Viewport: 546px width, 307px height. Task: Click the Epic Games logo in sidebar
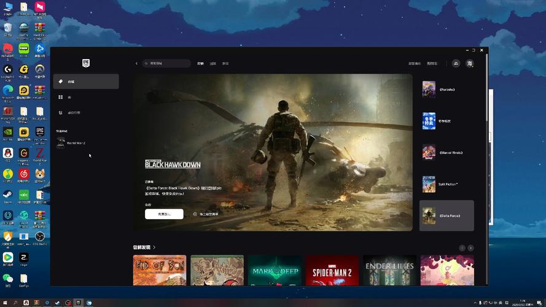[x=86, y=63]
